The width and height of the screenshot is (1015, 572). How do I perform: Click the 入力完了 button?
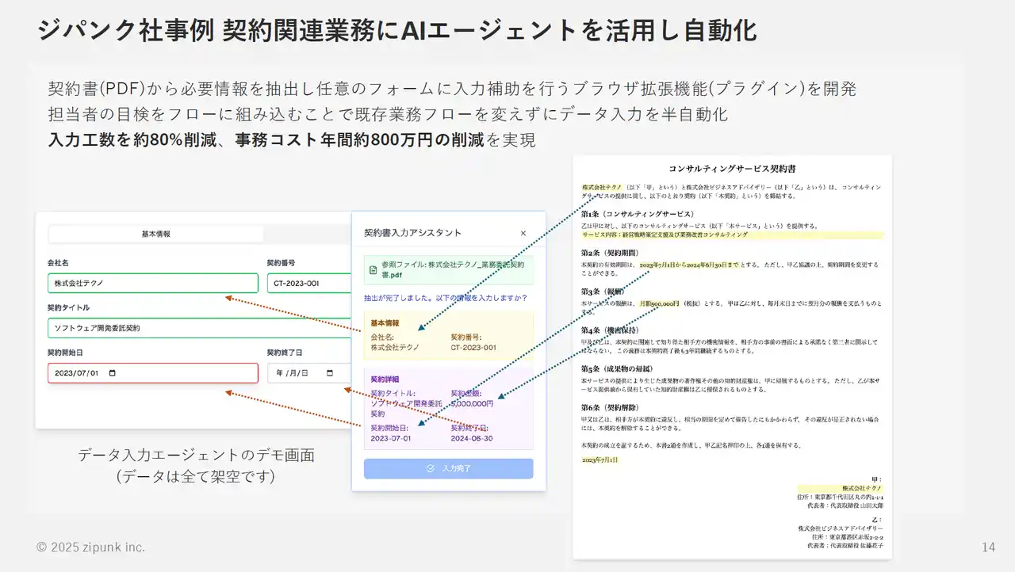[449, 468]
